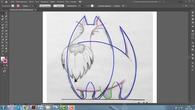This screenshot has width=195, height=110.
Task: Open the Редактирование menu
Action: click(22, 2)
